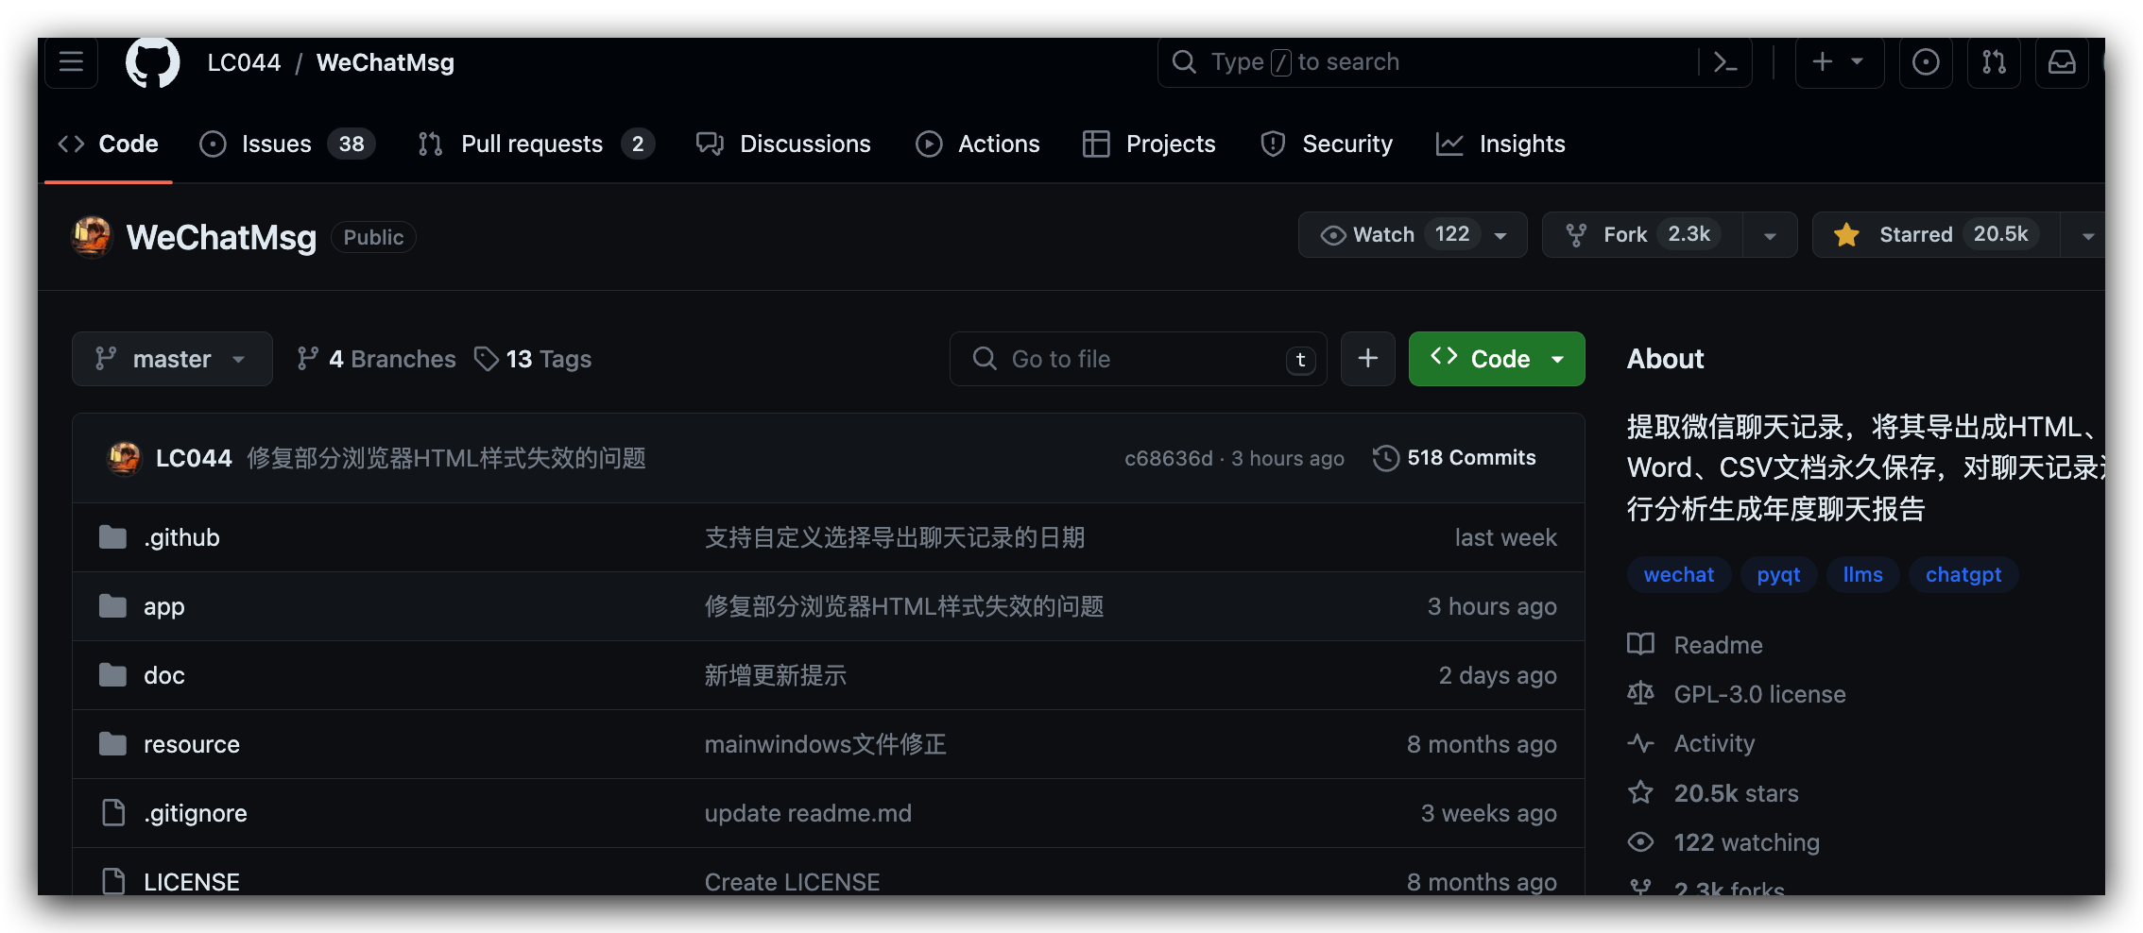This screenshot has height=933, width=2143.
Task: Open the master branch selector
Action: tap(172, 359)
